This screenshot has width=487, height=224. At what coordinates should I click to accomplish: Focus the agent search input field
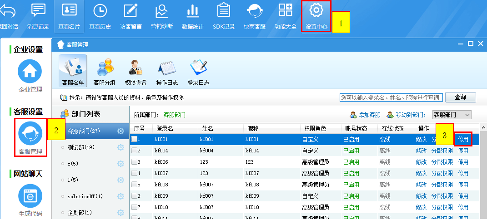[x=390, y=97]
